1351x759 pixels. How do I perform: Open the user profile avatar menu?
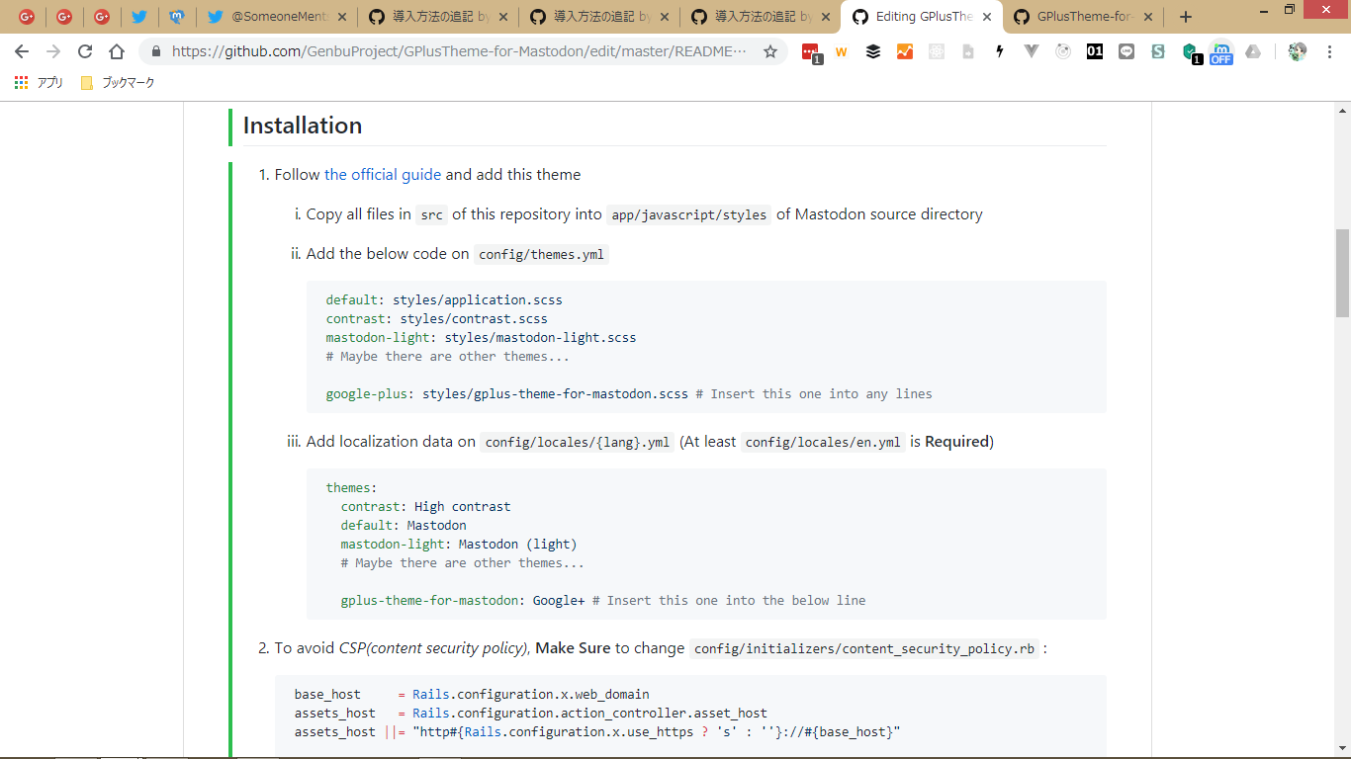pyautogui.click(x=1298, y=51)
